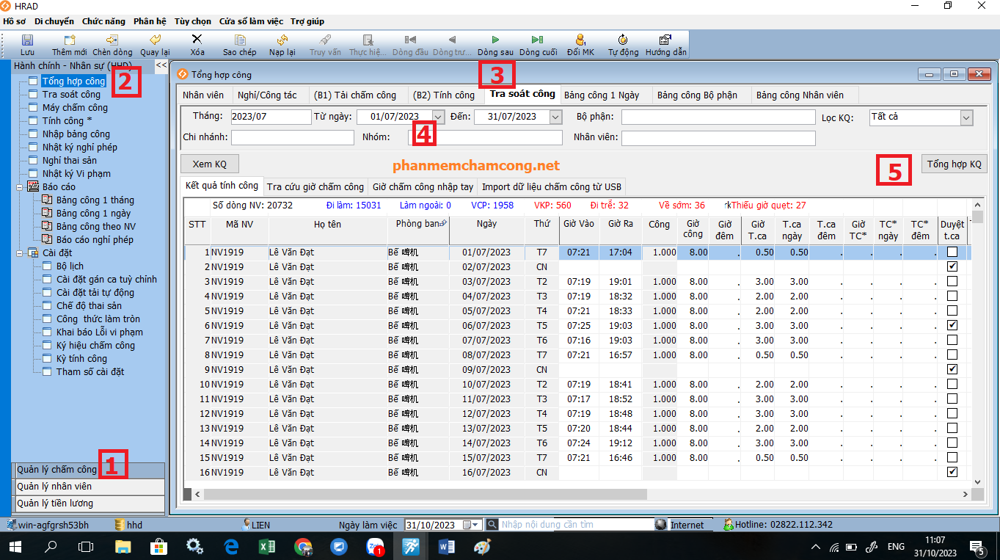This screenshot has width=1000, height=560.
Task: Open Excel from the Windows taskbar
Action: 267,547
